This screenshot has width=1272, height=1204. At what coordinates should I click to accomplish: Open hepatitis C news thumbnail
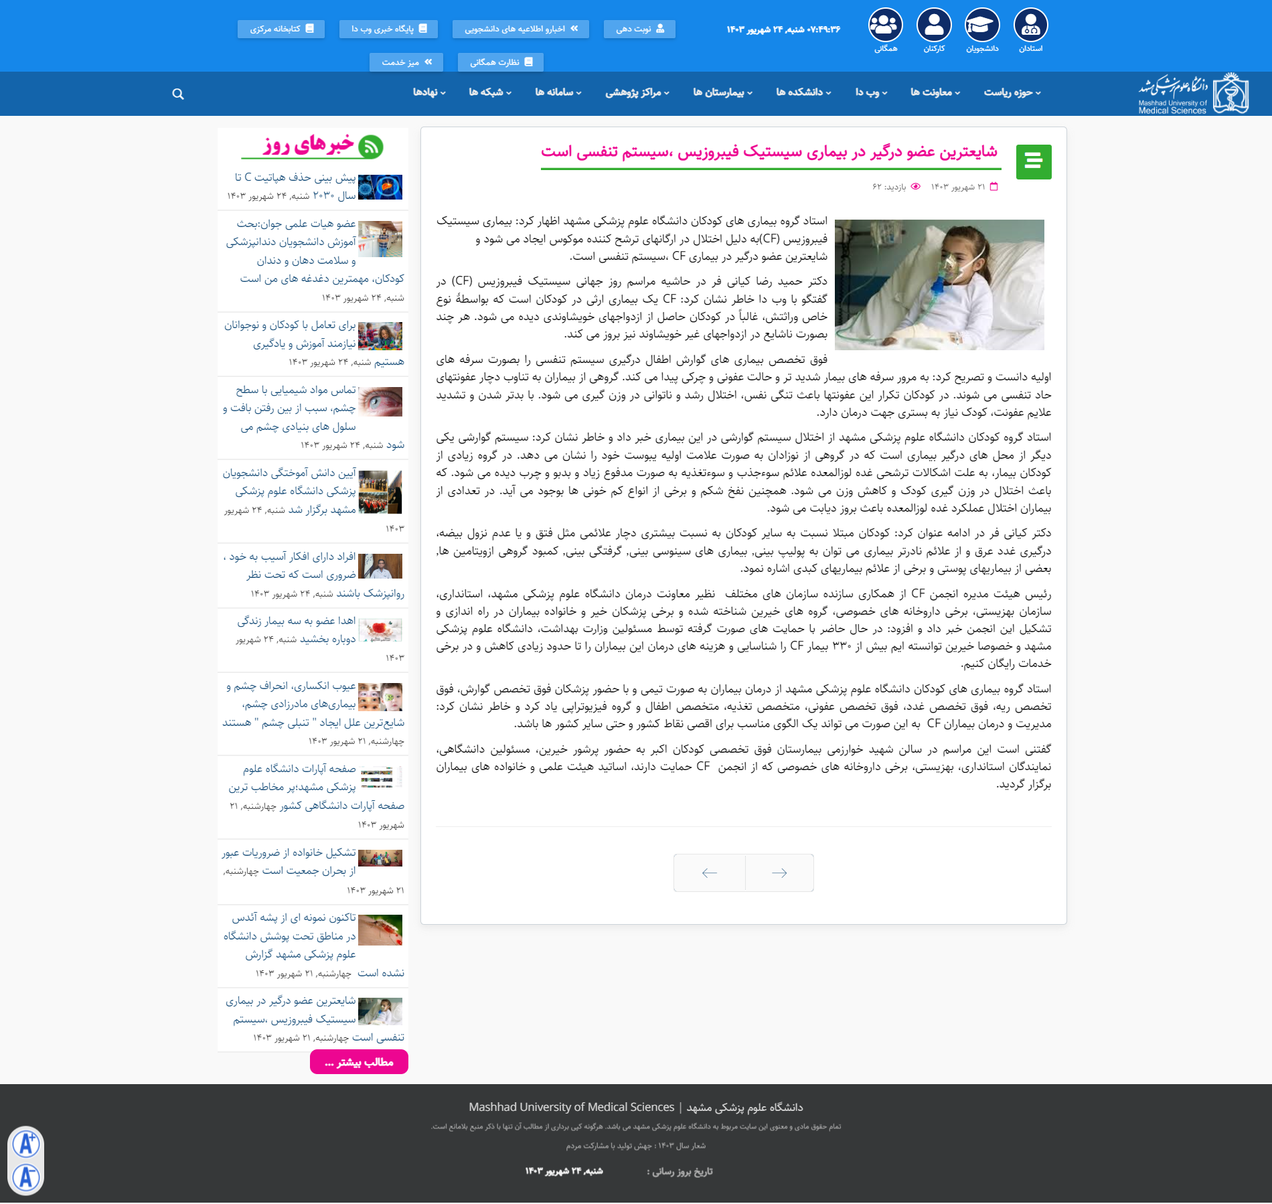click(x=380, y=187)
